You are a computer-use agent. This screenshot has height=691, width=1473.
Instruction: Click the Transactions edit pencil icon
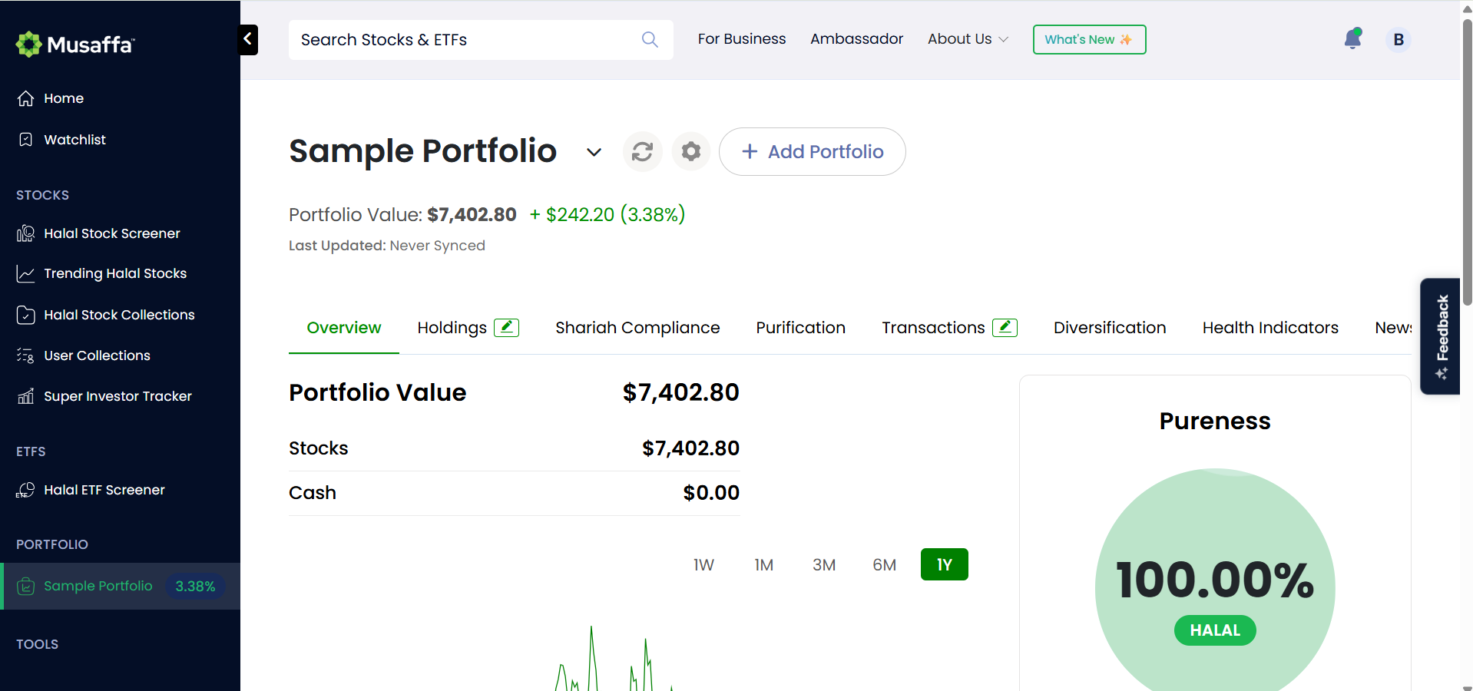tap(1005, 328)
